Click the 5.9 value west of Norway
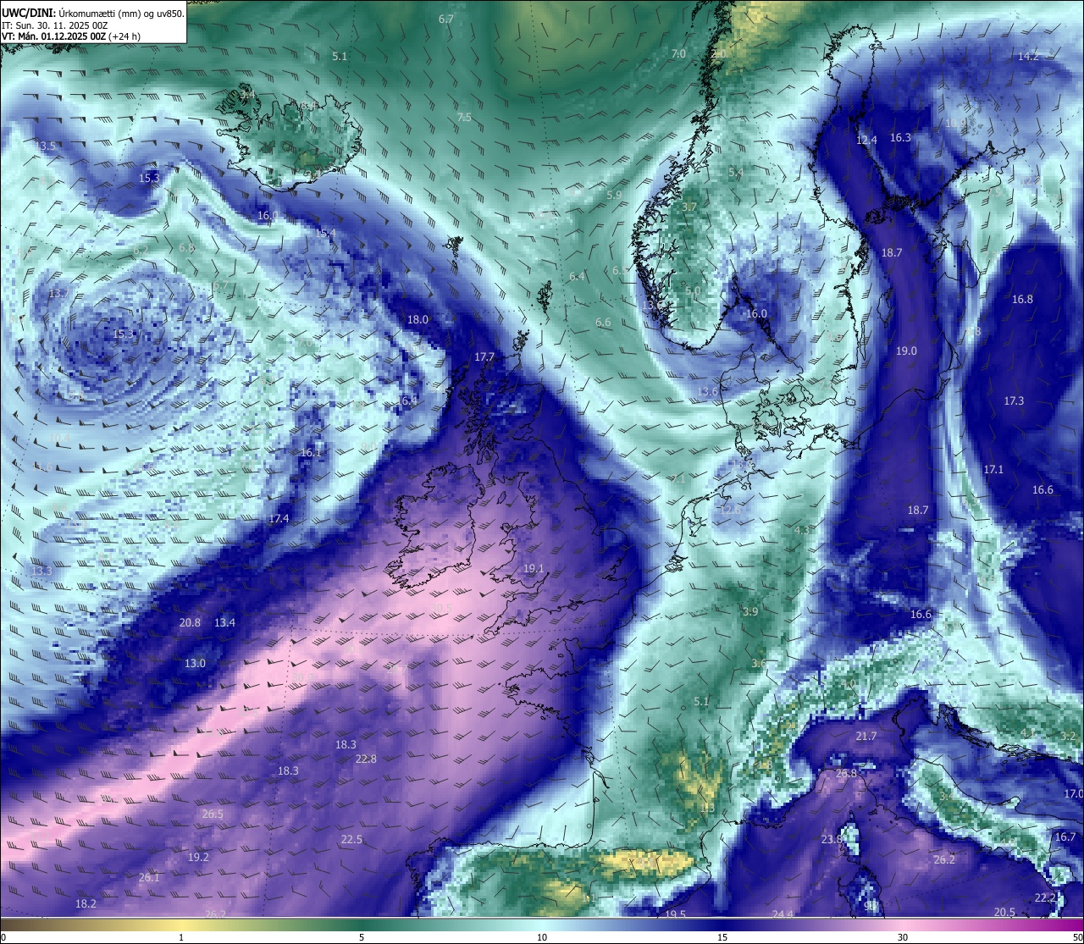This screenshot has height=944, width=1084. click(615, 195)
